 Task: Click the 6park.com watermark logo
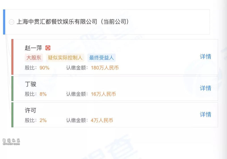tap(11, 142)
